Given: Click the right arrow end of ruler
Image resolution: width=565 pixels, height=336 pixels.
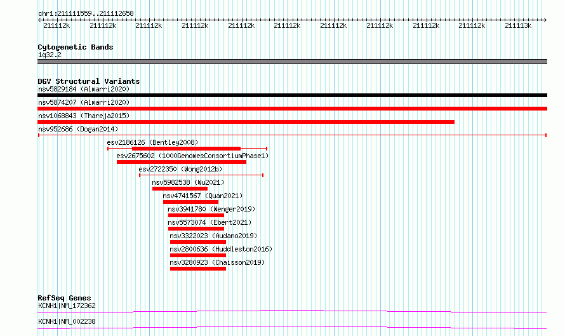Looking at the screenshot, I should (545, 20).
